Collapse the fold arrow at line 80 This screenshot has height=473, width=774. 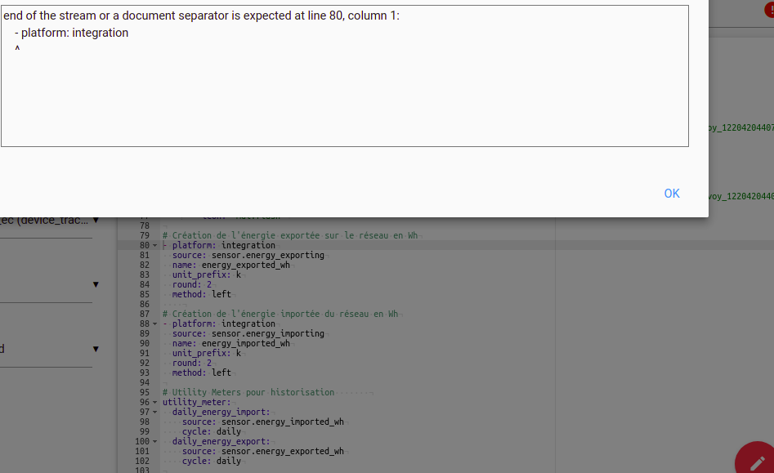click(x=155, y=246)
